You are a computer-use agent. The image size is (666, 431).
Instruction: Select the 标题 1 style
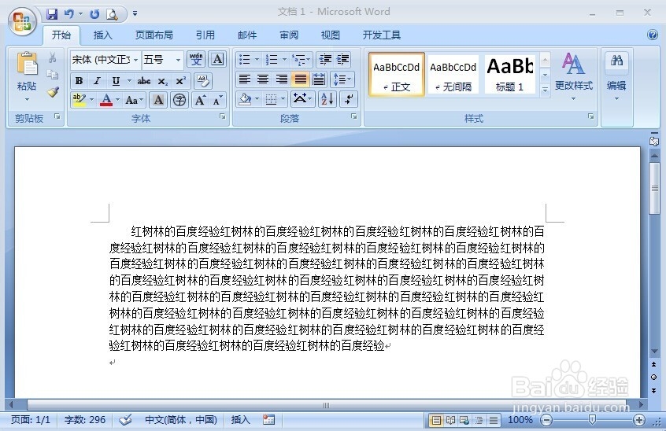509,75
